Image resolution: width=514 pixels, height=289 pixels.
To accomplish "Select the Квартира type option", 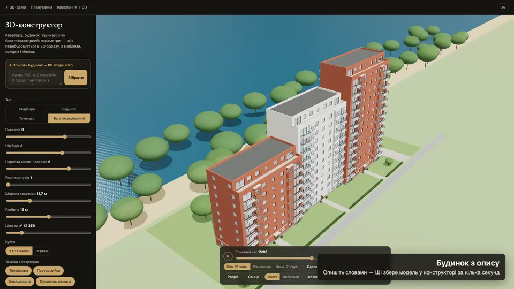I will click(x=27, y=109).
